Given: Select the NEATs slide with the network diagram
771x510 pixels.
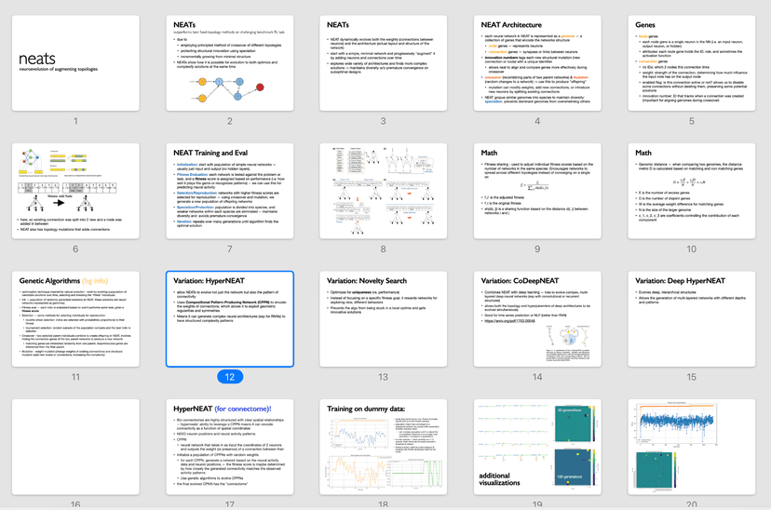Looking at the screenshot, I should coord(231,61).
